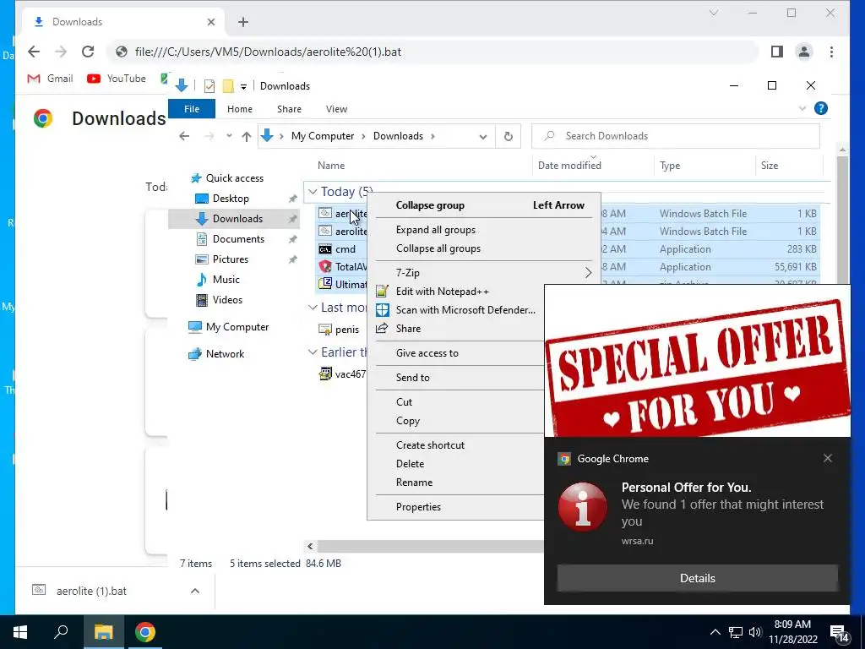865x649 pixels.
Task: Reload the Chrome page
Action: pyautogui.click(x=88, y=52)
